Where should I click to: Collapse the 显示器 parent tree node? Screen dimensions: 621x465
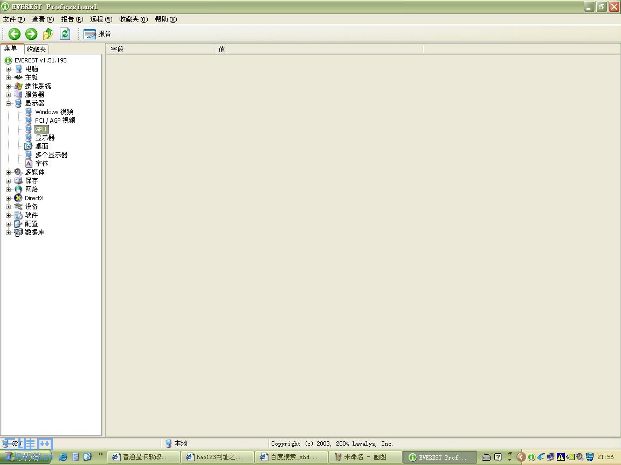tap(8, 103)
